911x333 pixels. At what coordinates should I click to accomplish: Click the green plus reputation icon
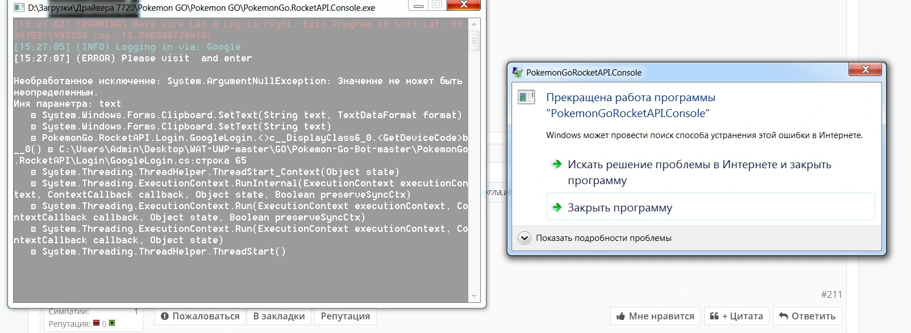pyautogui.click(x=112, y=323)
